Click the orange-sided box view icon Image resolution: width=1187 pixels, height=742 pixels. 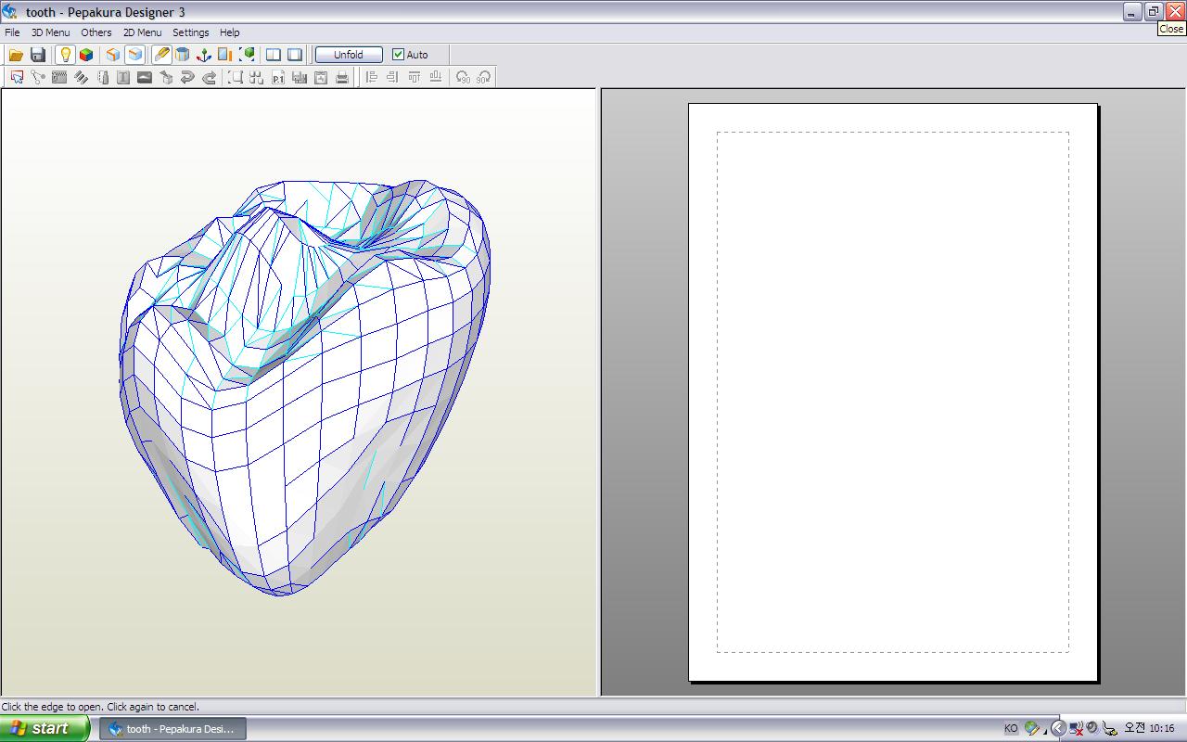[x=112, y=55]
